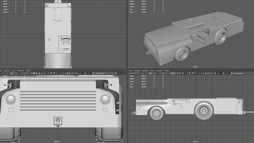Open Panels menu in side view panel

tap(167, 71)
